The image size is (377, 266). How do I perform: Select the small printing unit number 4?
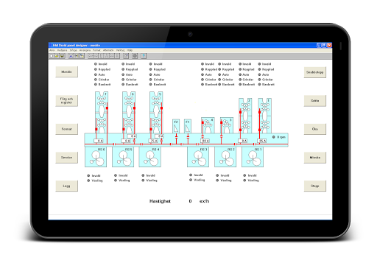(208, 125)
